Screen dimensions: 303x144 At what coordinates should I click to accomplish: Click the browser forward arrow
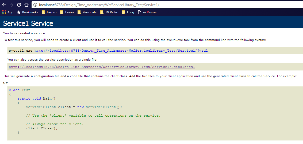[11, 5]
